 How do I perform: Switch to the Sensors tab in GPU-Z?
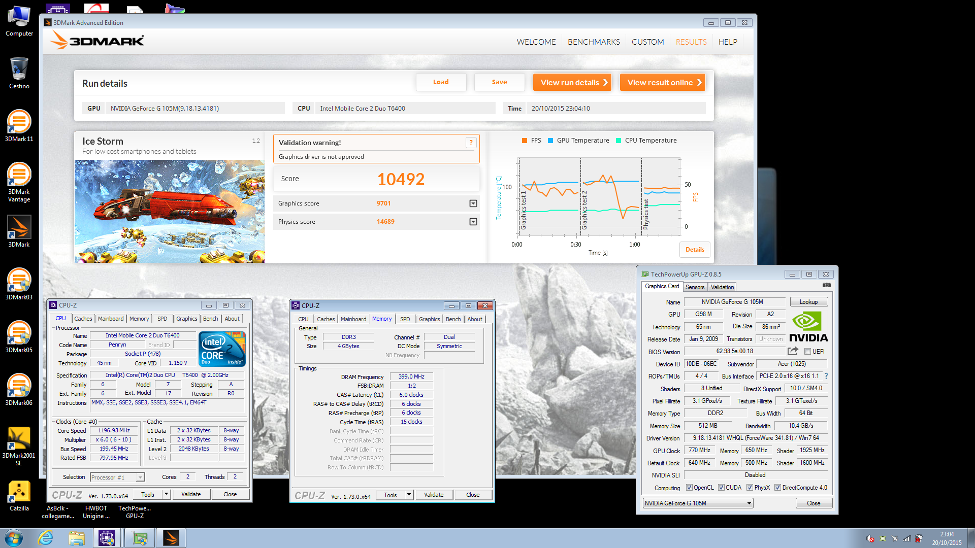pyautogui.click(x=695, y=287)
